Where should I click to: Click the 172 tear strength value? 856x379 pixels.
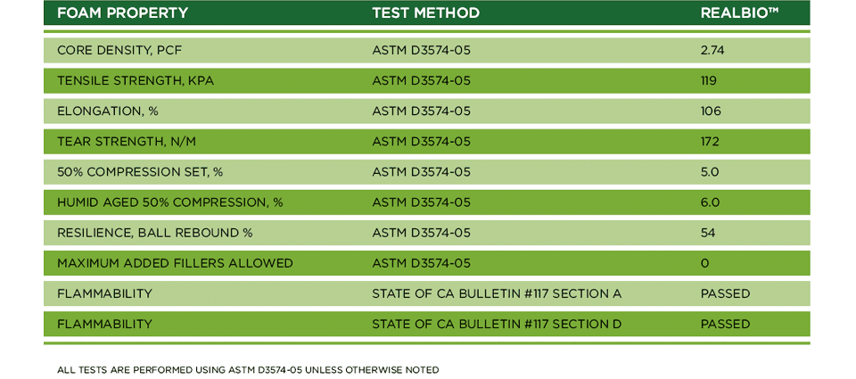point(710,142)
